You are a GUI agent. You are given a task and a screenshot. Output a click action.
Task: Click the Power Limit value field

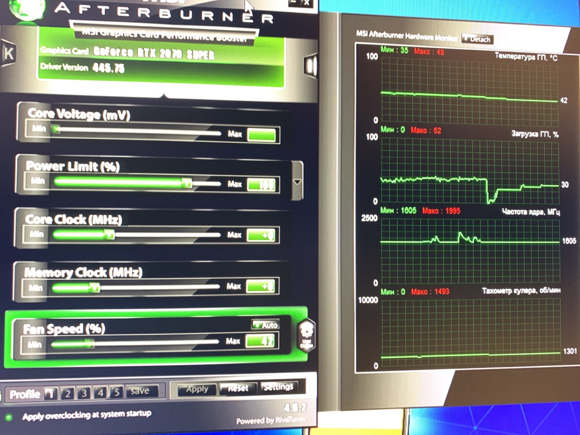point(261,185)
